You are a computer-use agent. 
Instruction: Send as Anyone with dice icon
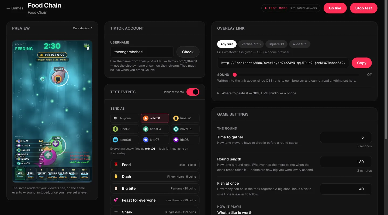coord(125,118)
